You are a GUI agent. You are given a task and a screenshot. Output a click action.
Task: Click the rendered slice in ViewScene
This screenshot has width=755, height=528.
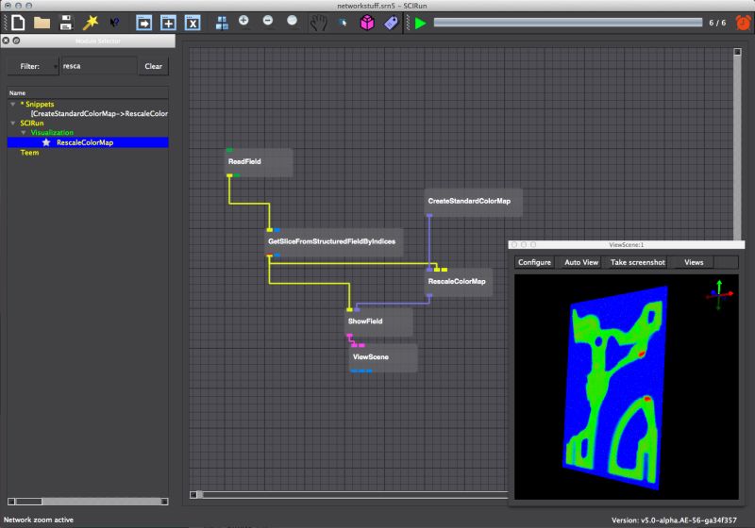[x=616, y=388]
